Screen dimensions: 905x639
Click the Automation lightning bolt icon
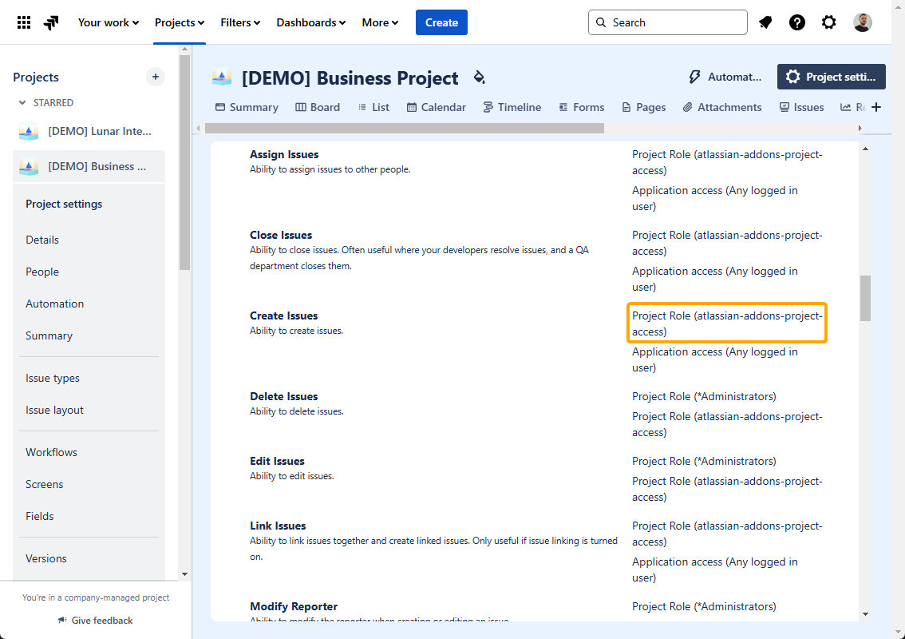coord(694,77)
